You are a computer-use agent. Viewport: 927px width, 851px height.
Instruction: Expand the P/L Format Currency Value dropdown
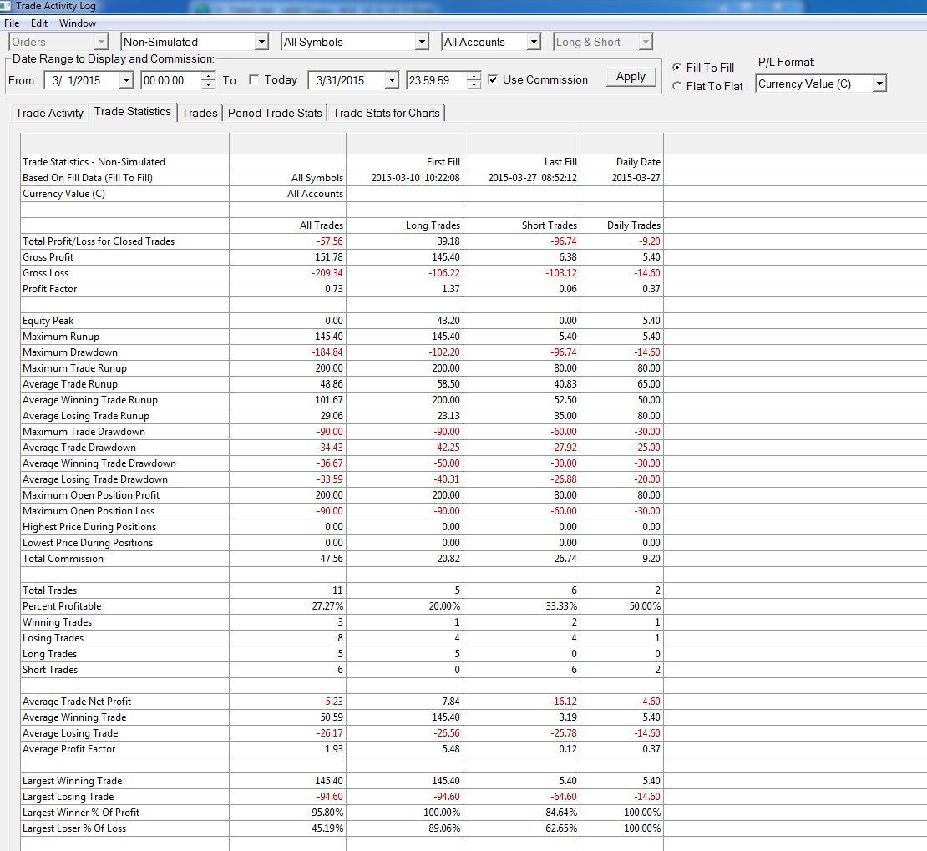(x=879, y=84)
